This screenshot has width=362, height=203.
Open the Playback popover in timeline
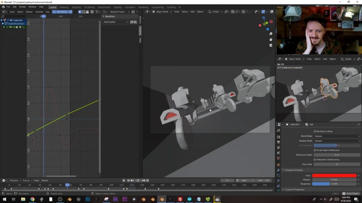(15, 180)
